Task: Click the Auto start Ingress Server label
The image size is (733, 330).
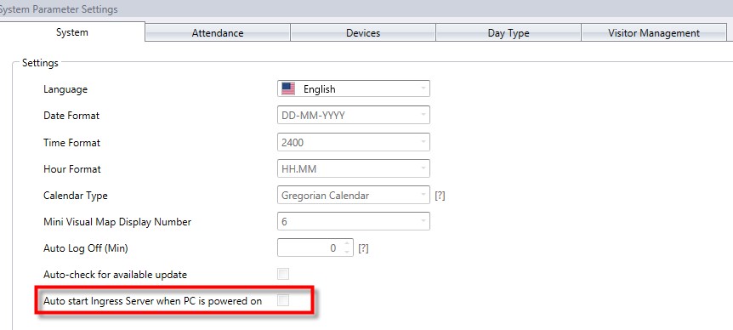Action: [x=152, y=301]
